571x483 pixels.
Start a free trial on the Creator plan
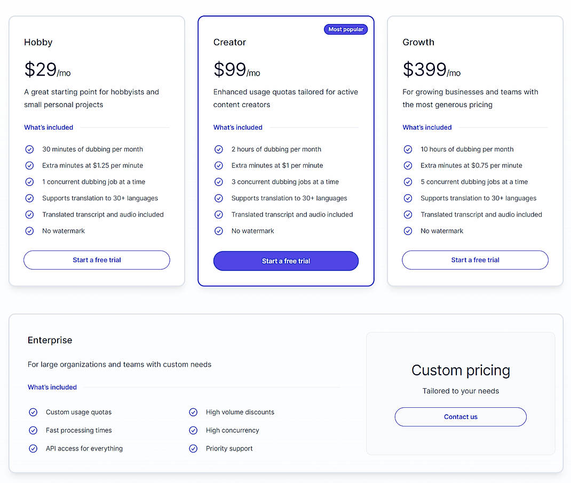point(285,261)
